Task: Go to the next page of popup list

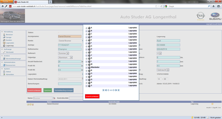Action: pyautogui.click(x=114, y=90)
